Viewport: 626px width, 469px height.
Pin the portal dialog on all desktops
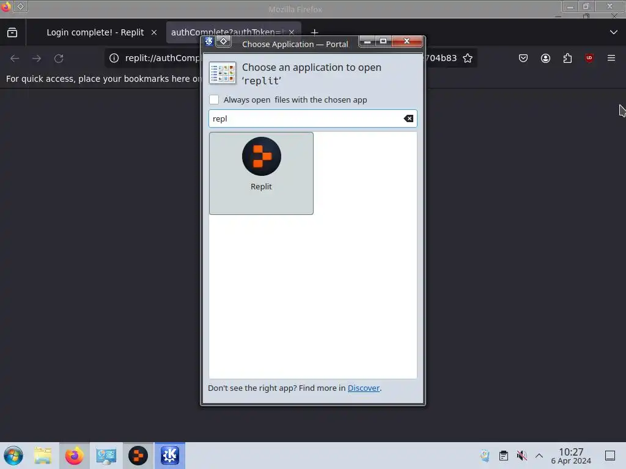coord(224,42)
